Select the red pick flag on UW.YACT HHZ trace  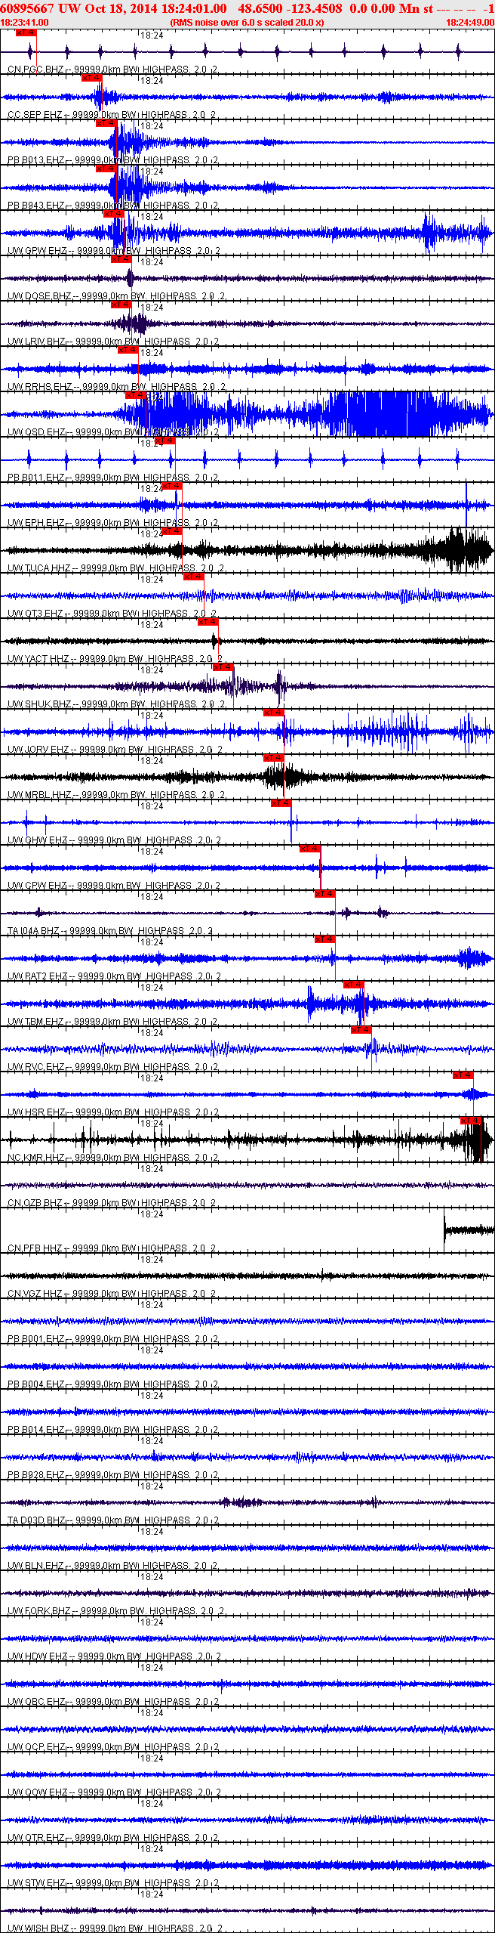(x=208, y=622)
